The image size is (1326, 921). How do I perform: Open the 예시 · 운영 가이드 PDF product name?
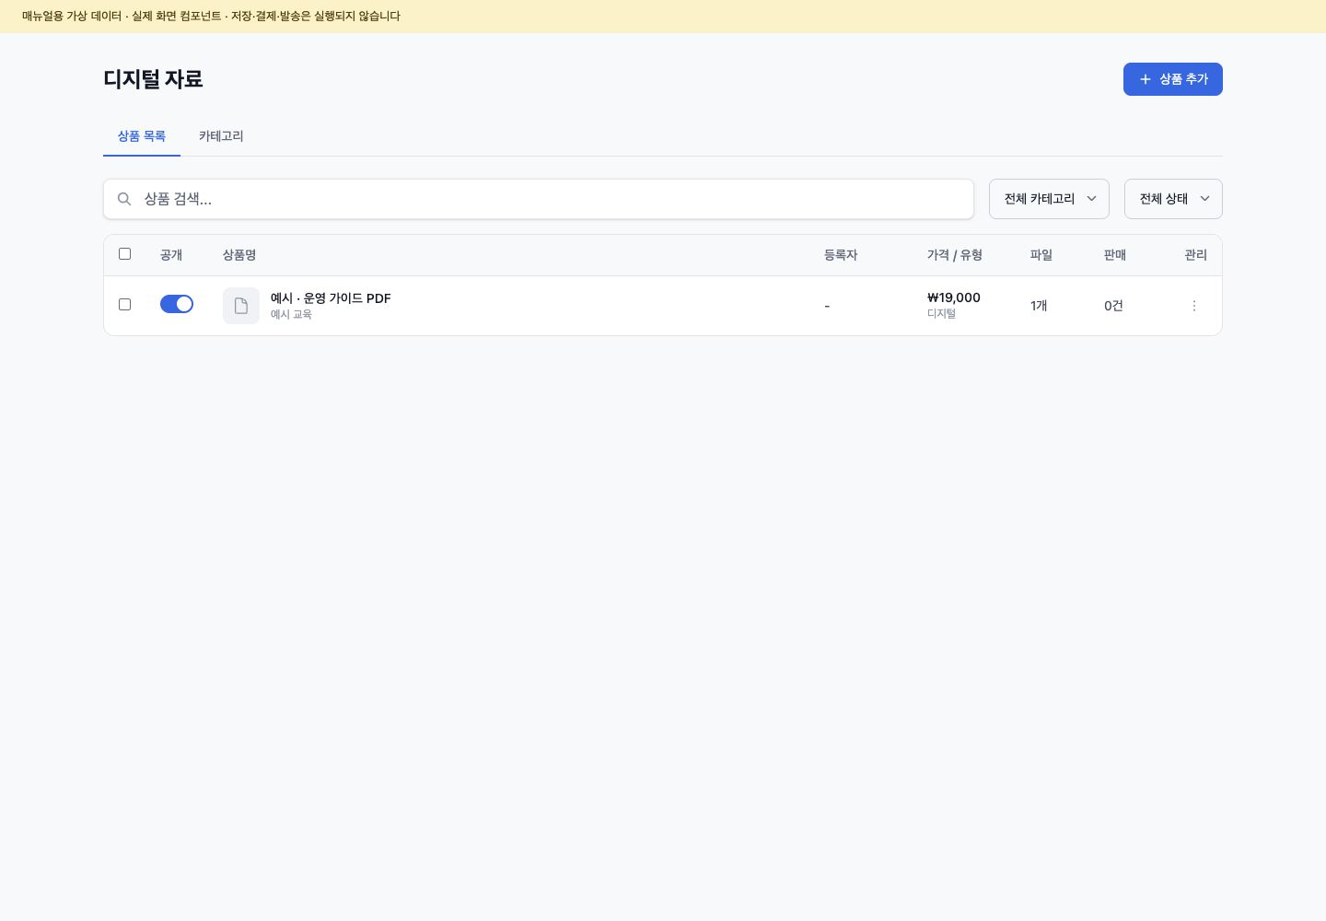(x=331, y=298)
